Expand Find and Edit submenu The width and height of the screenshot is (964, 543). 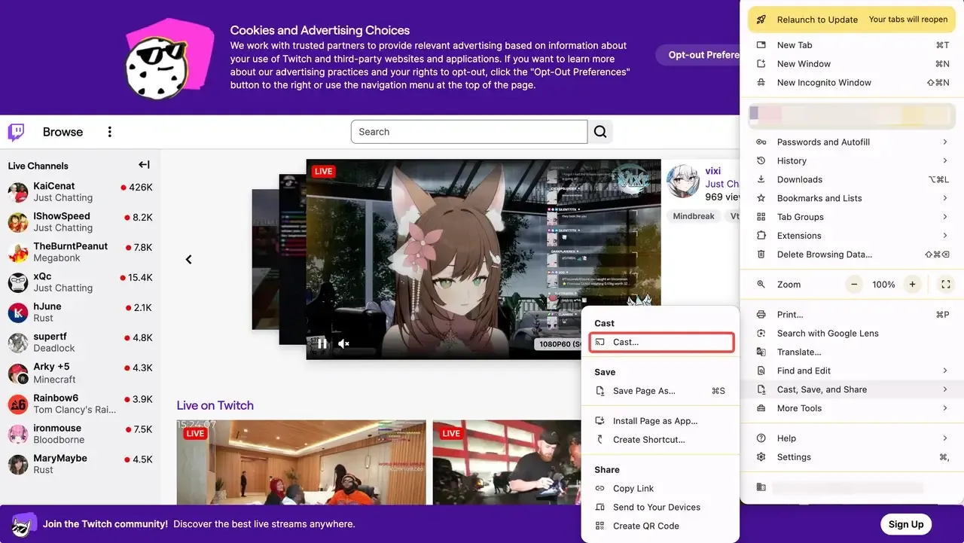pyautogui.click(x=944, y=371)
